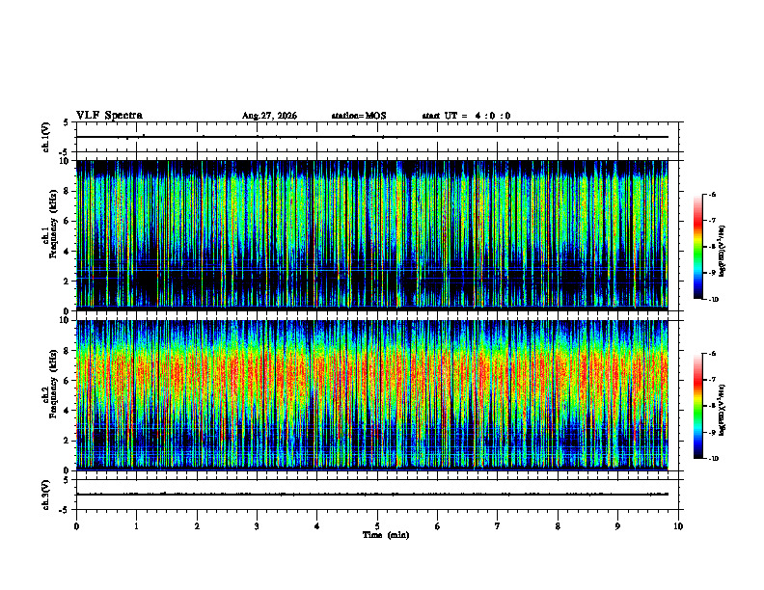Click the time axis tick label '10'
Viewport: 764px width, 590px height.
tap(678, 526)
